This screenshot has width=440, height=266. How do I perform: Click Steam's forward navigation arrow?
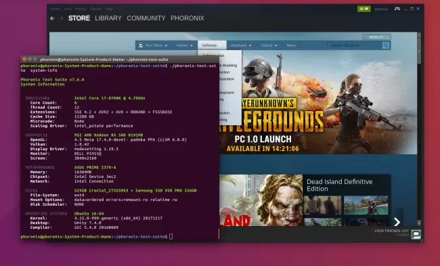click(61, 18)
